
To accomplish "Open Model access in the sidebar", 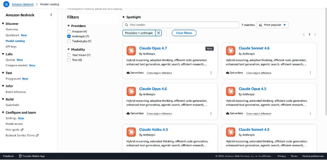I will point(14,124).
